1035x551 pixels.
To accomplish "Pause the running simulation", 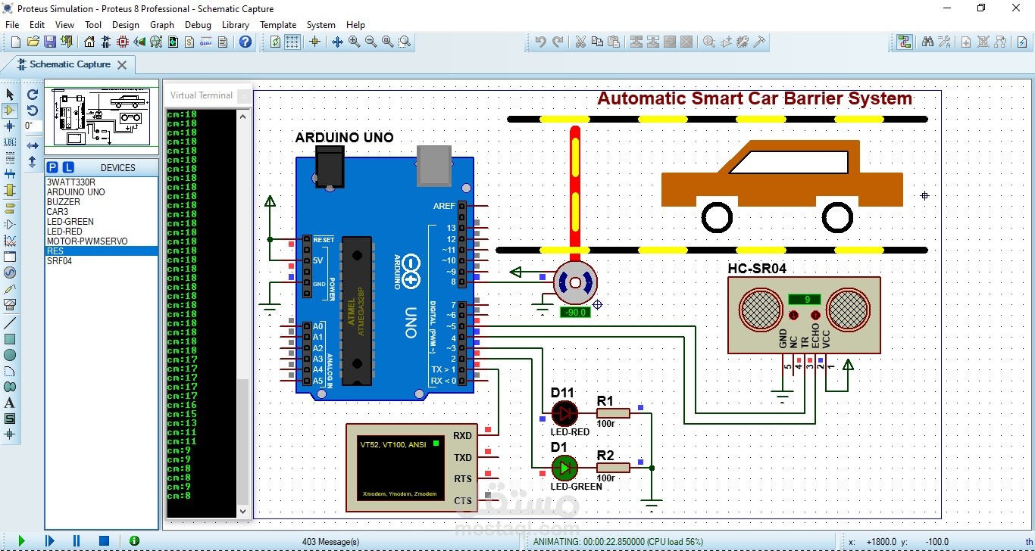I will [x=77, y=541].
